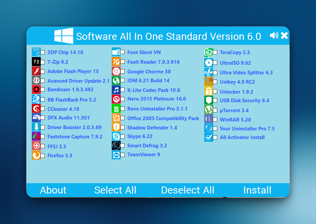Click the Nero 2015 Platinum icon
The image size is (316, 224).
point(116,99)
